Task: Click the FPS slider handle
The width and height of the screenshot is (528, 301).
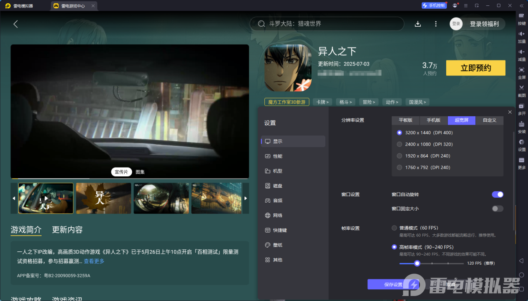Action: click(x=417, y=263)
